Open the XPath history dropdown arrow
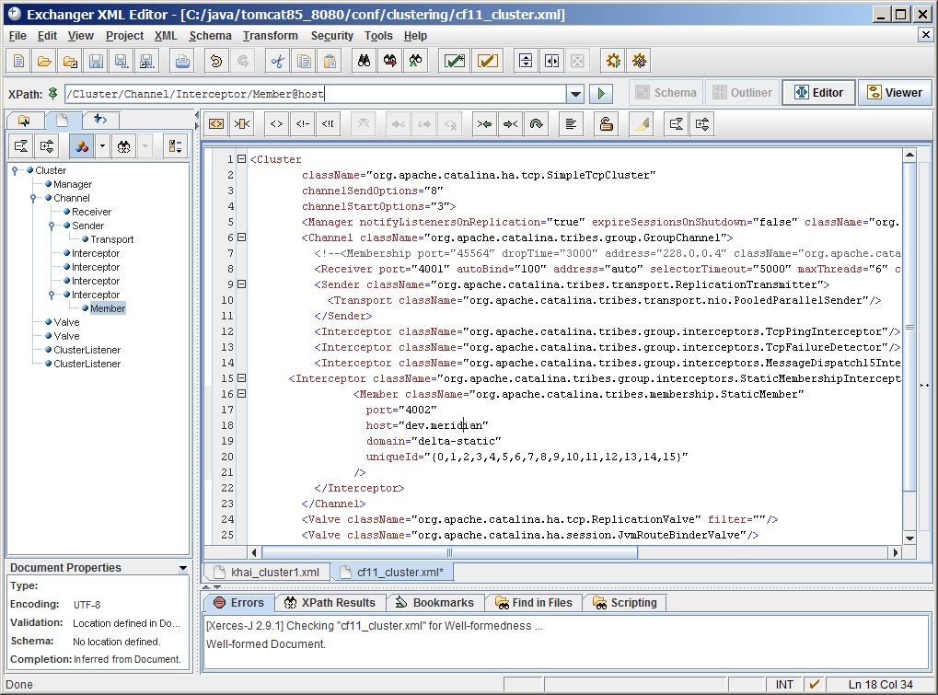The image size is (938, 695). pyautogui.click(x=573, y=92)
